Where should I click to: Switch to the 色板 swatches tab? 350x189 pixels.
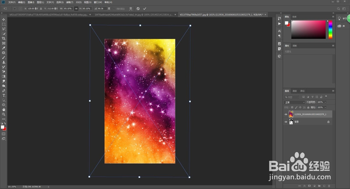tap(294, 17)
